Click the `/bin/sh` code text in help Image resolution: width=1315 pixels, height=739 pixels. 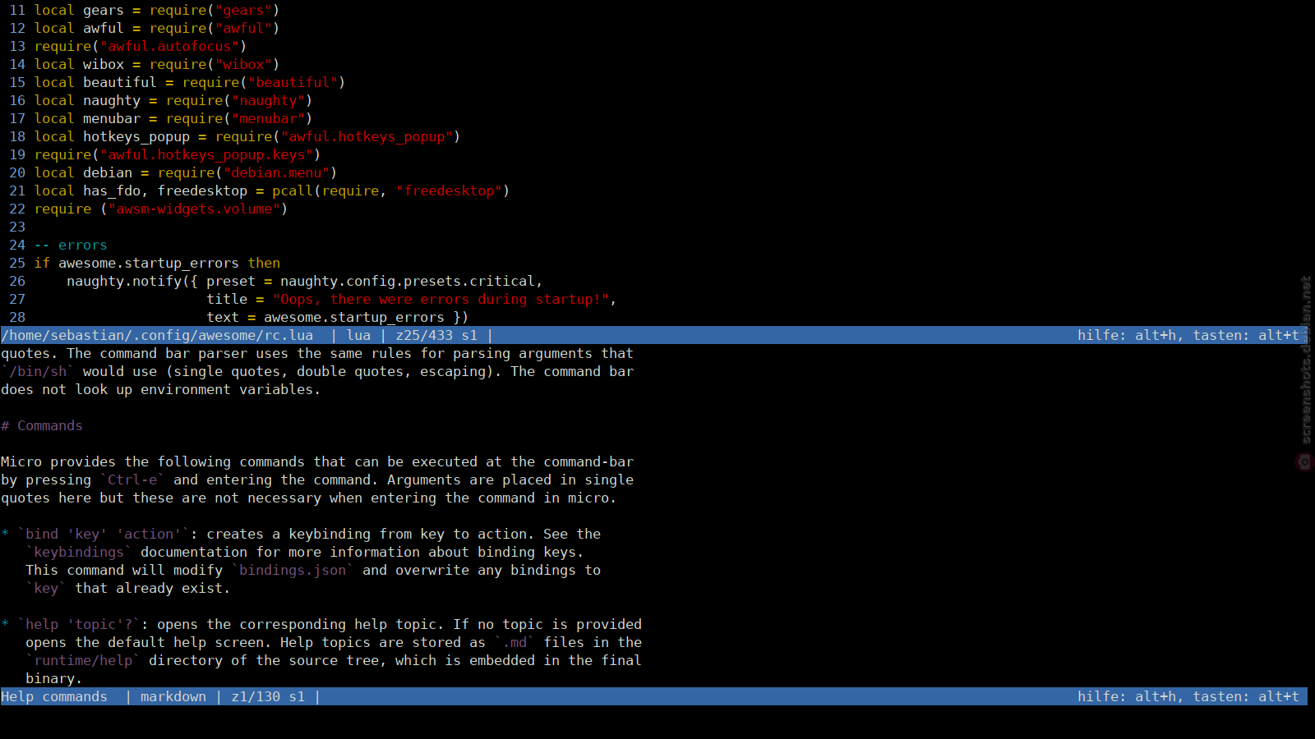[38, 371]
